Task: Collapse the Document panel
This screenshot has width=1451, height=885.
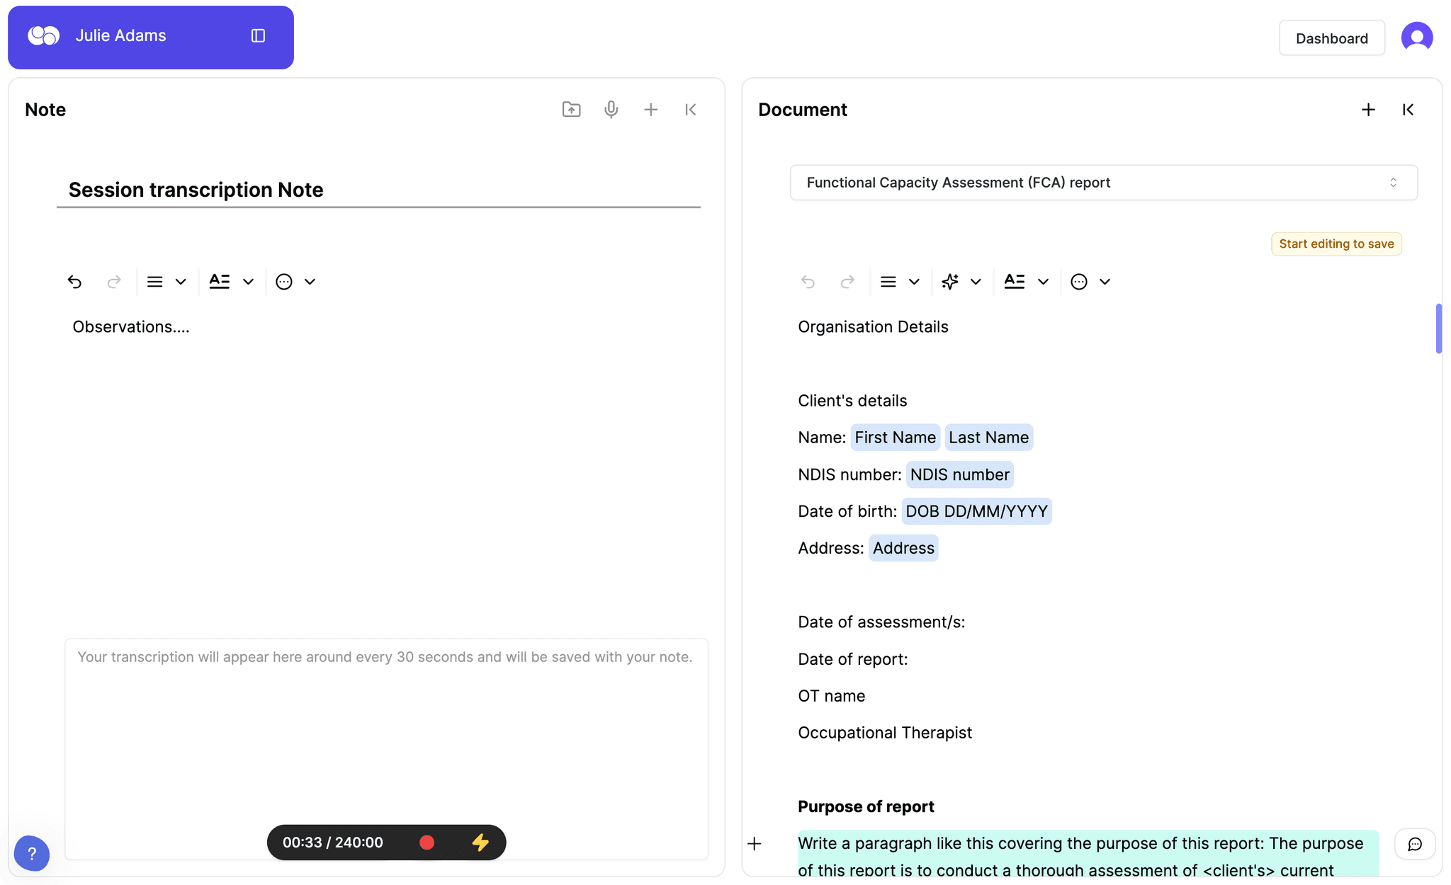Action: 1408,110
